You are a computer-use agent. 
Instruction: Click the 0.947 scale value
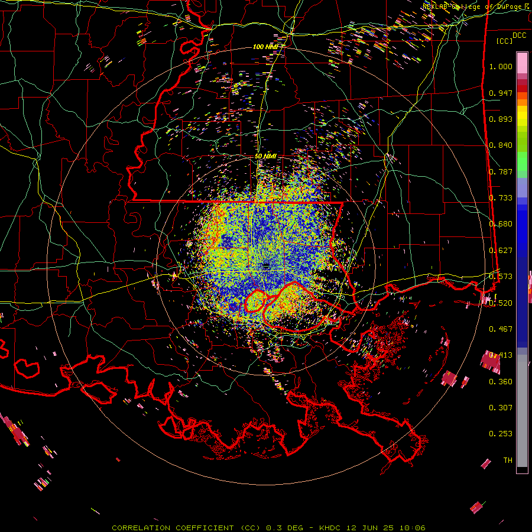(x=501, y=93)
